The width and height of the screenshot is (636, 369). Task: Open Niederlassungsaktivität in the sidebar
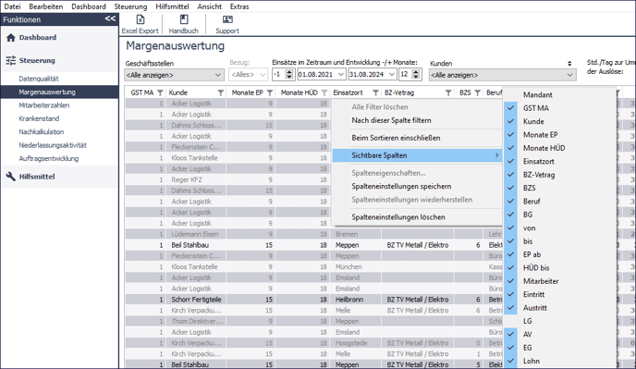tap(53, 145)
